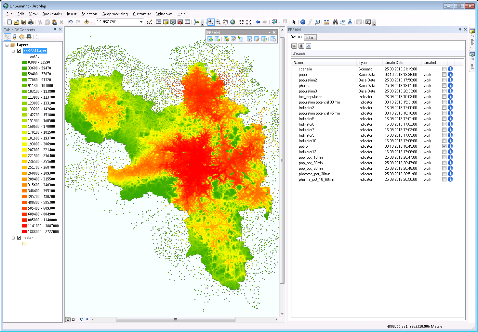
Task: Open the map scale dropdown
Action: (141, 22)
